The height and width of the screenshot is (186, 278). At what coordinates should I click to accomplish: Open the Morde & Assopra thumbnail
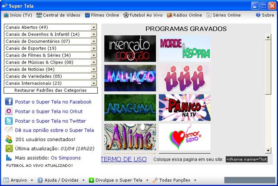[185, 48]
